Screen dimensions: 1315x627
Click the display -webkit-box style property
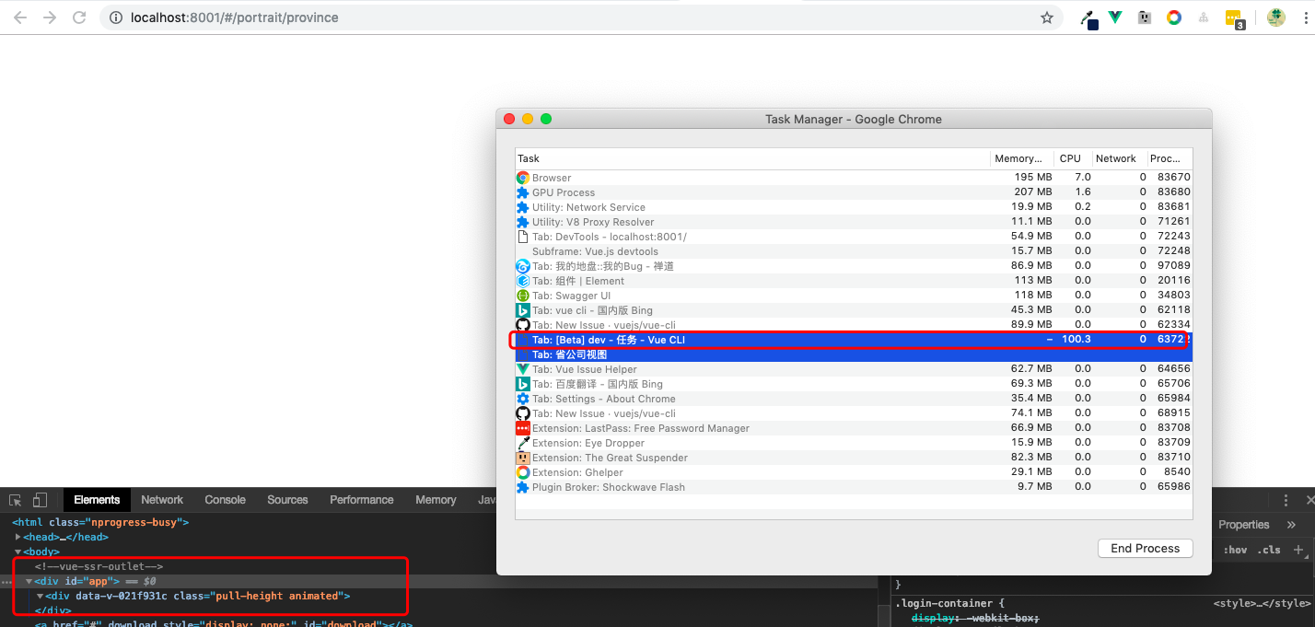974,619
